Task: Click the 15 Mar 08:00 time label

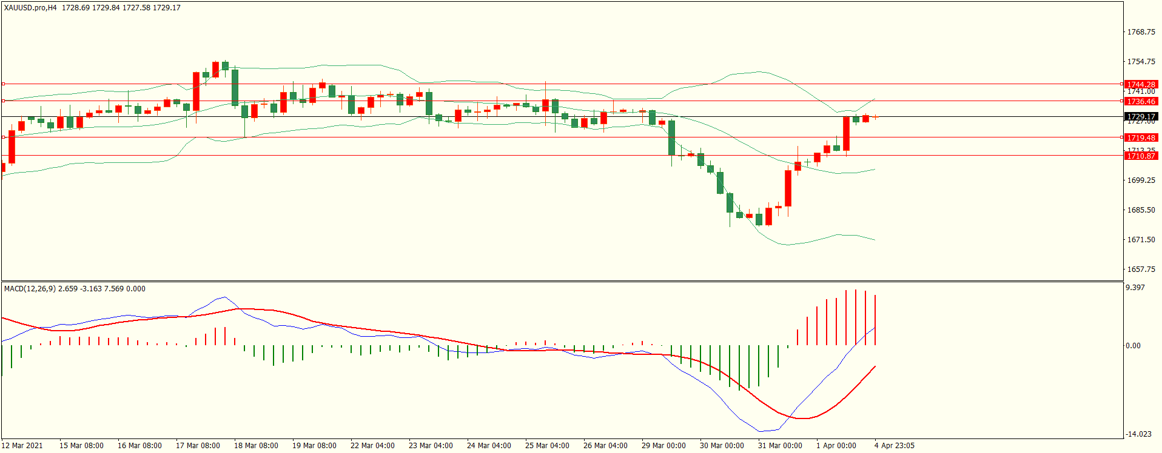Action: [81, 446]
